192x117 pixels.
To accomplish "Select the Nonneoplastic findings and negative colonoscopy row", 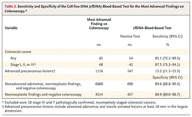I will tap(95, 95).
